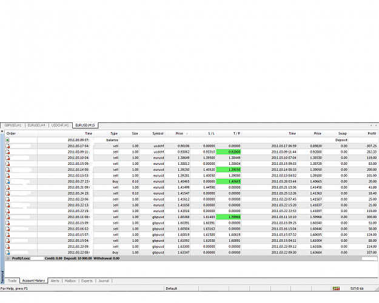The image size is (379, 303).
Task: Sort by the T / P column header
Action: tap(229, 133)
